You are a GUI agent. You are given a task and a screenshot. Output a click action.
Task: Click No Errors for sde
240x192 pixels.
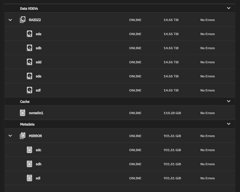click(207, 76)
